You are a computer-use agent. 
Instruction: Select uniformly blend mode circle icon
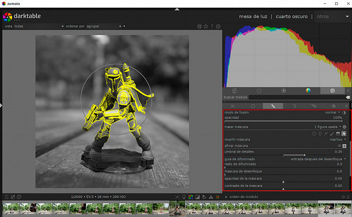253,106
